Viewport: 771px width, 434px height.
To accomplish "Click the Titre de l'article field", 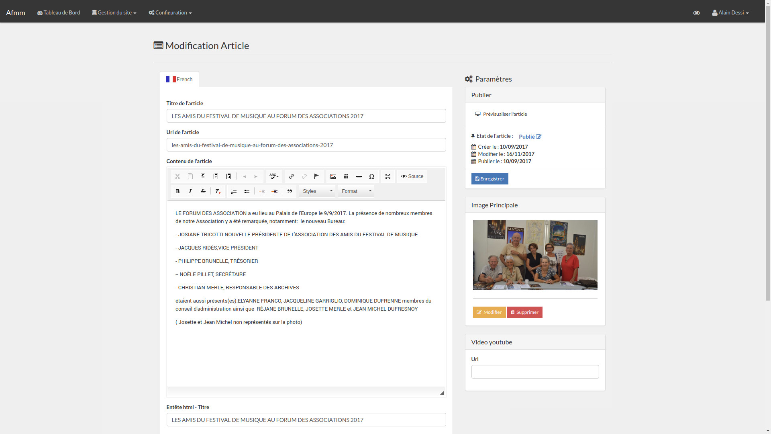I will tap(306, 116).
